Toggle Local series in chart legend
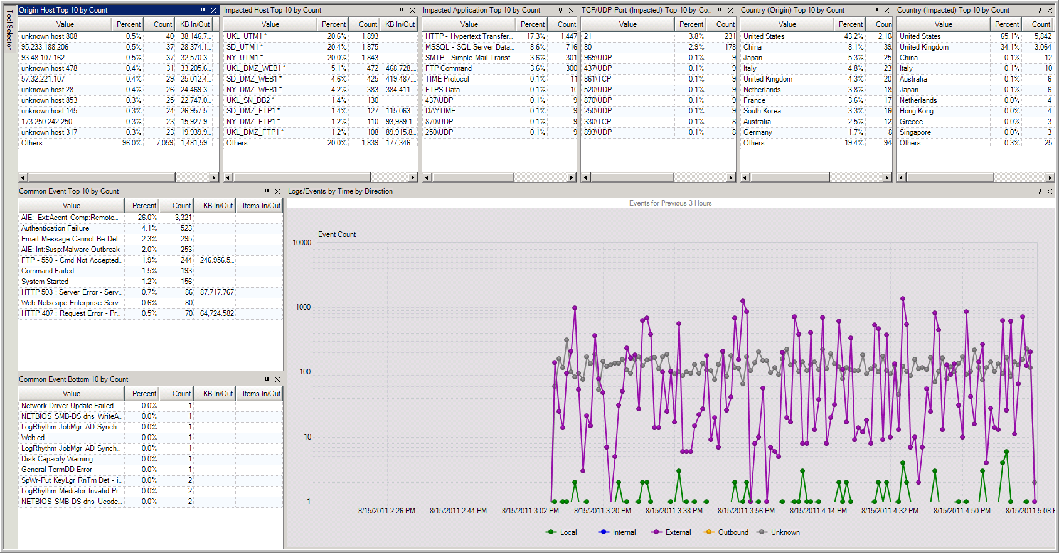The image size is (1059, 553). 568,532
